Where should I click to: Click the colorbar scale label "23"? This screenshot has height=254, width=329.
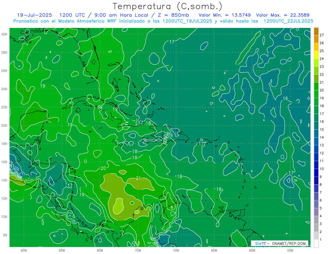click(322, 66)
